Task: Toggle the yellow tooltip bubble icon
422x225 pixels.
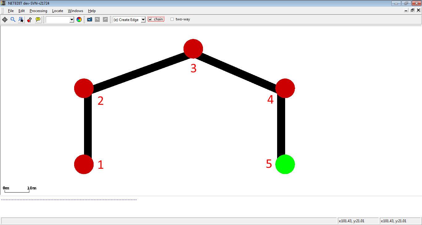Action: point(38,19)
